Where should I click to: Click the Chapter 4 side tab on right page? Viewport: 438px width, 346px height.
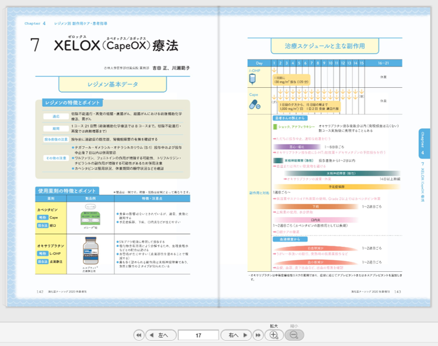(424, 144)
